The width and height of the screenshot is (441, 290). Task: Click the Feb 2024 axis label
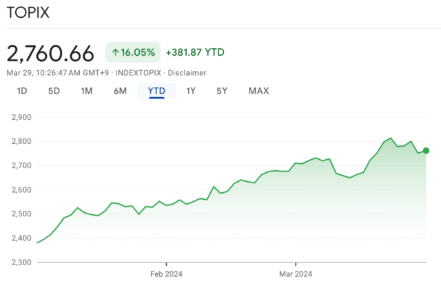pyautogui.click(x=167, y=273)
